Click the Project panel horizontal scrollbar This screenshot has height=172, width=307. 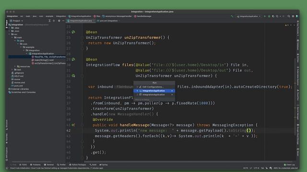(x=32, y=162)
